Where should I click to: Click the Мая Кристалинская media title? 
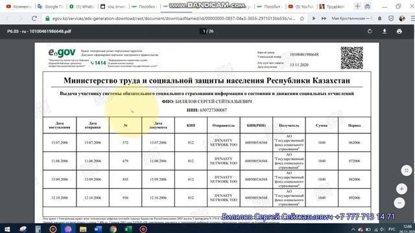(x=351, y=19)
